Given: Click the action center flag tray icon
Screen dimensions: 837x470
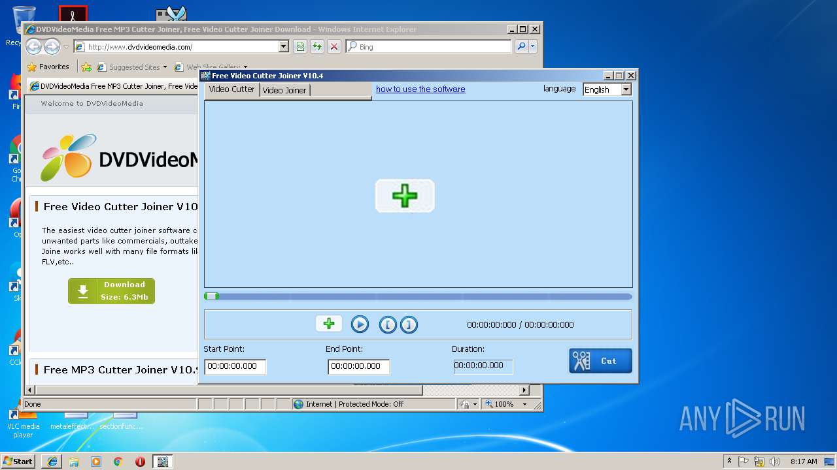Looking at the screenshot, I should 744,462.
